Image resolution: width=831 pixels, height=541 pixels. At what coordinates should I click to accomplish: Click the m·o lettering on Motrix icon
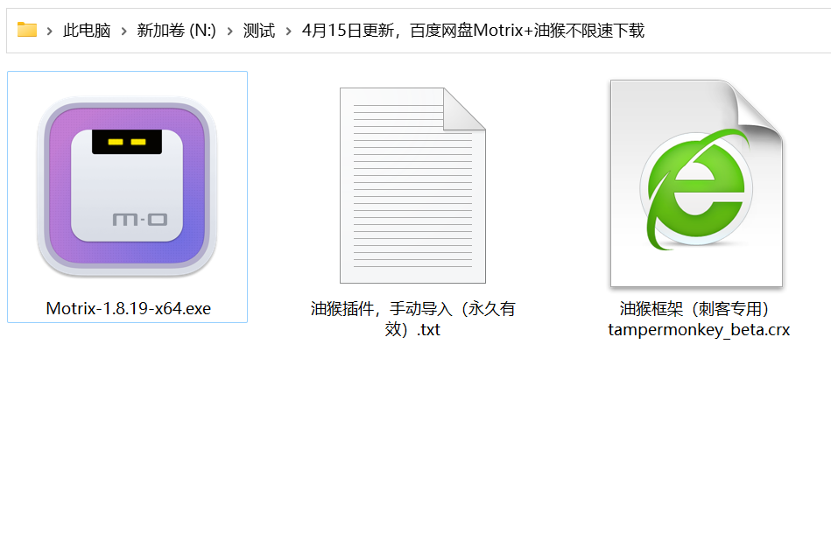point(140,219)
